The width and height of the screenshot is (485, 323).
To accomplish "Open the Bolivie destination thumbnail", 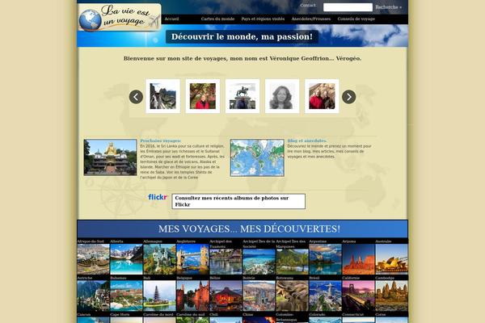I will pos(259,296).
